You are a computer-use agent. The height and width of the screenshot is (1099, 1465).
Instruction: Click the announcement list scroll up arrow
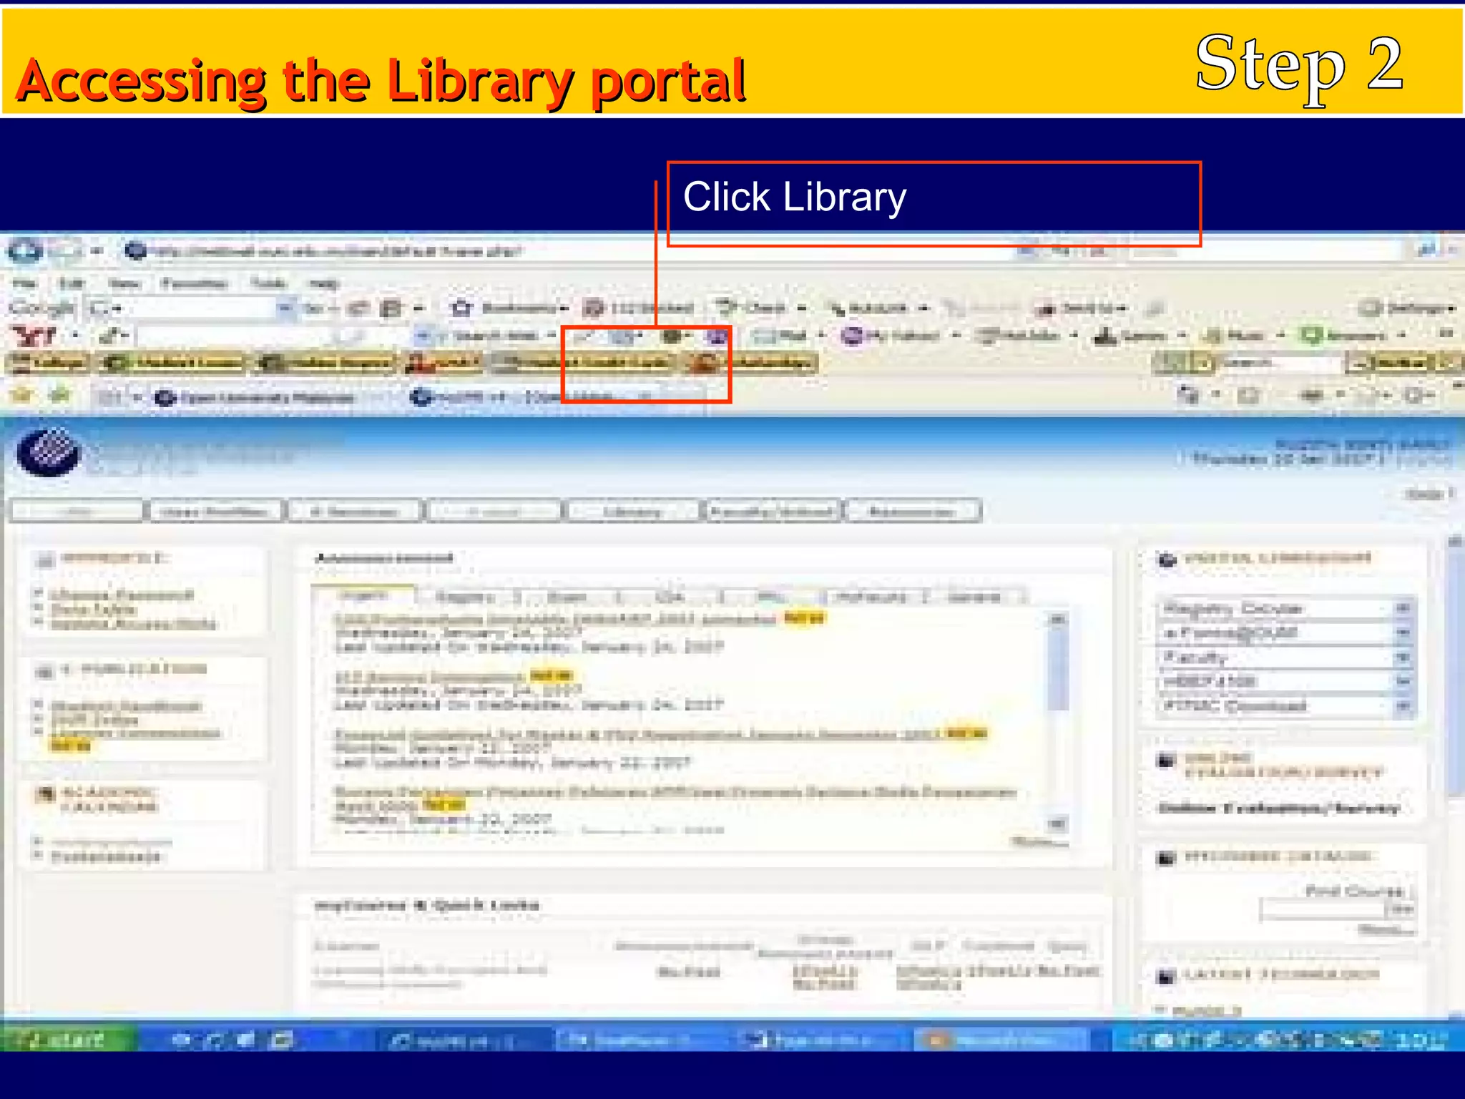pos(1057,620)
